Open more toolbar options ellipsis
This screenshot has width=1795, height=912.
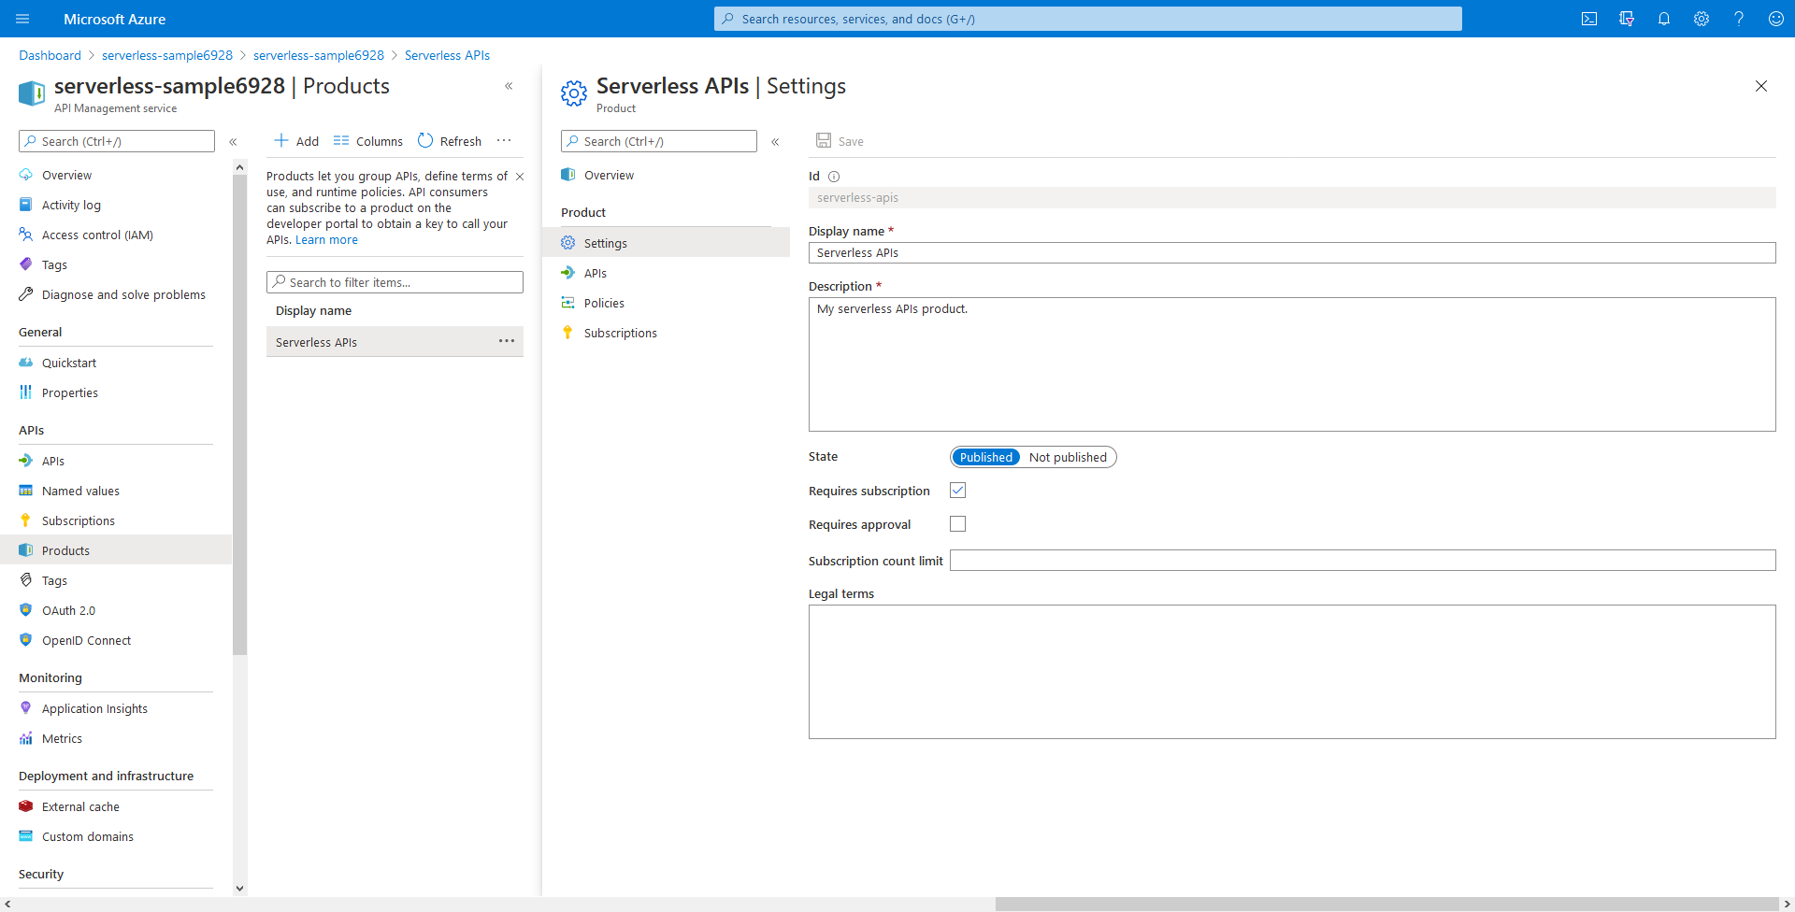click(x=504, y=140)
